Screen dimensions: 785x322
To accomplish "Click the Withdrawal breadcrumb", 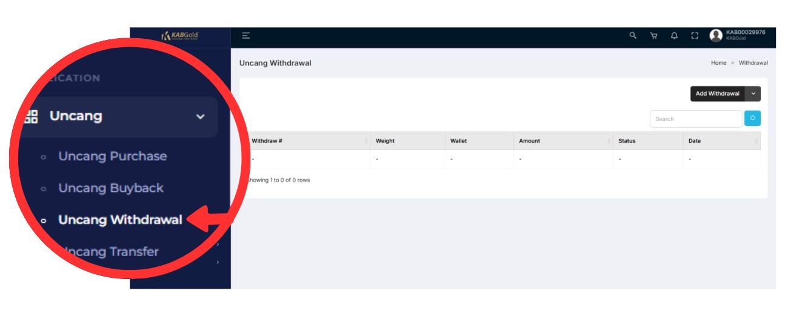I will (x=753, y=63).
